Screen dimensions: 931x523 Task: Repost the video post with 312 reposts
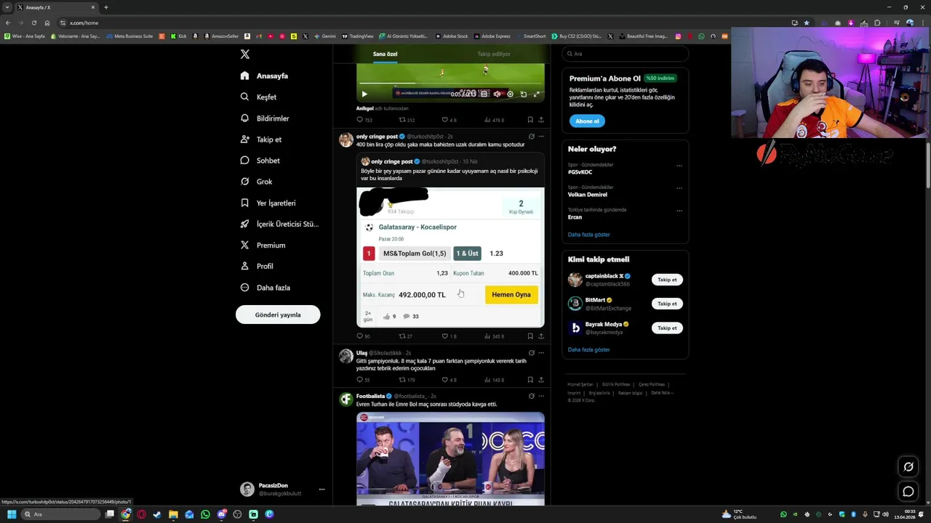[407, 120]
